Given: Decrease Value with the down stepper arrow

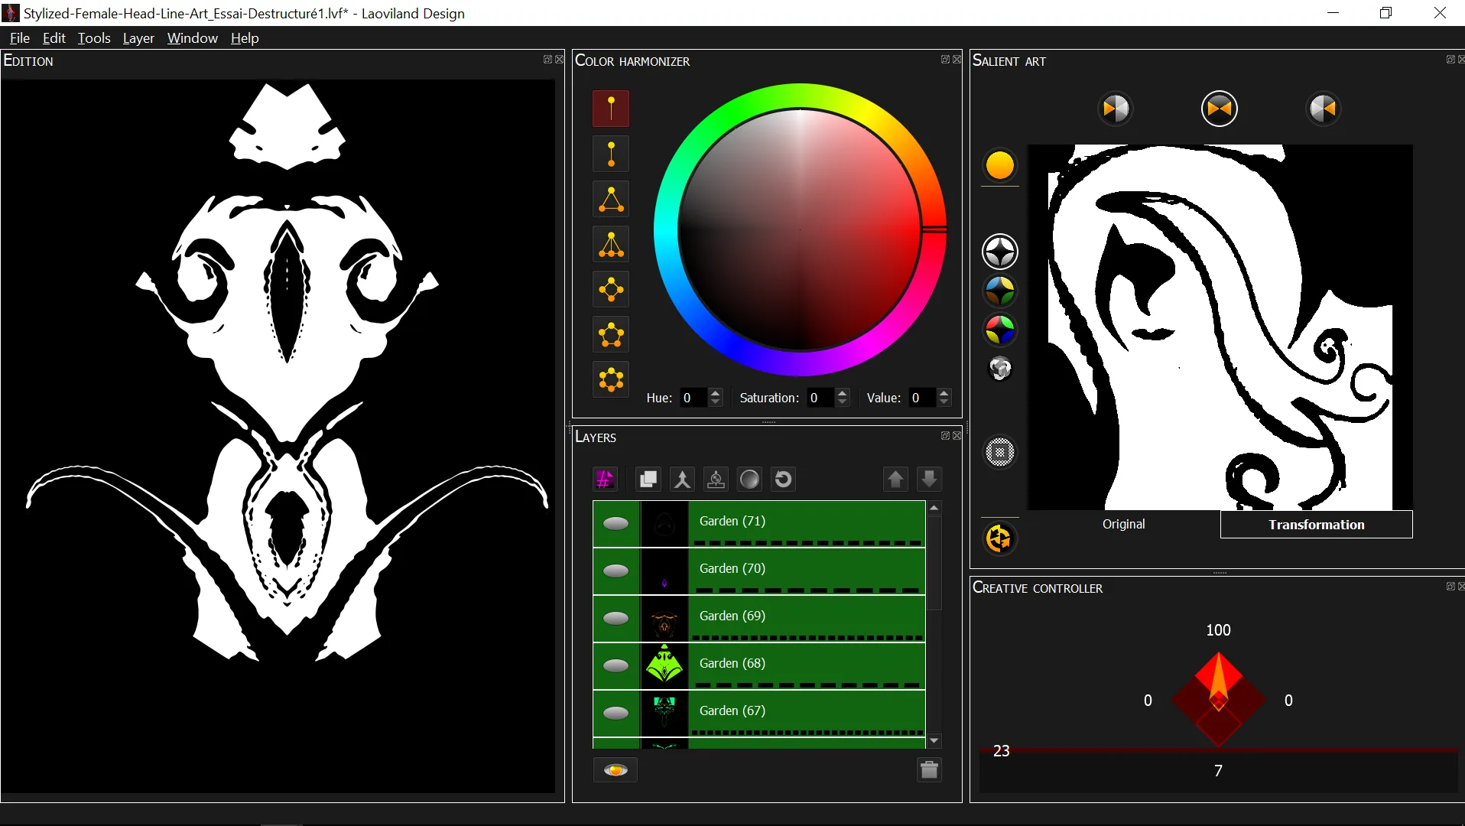Looking at the screenshot, I should click(x=944, y=402).
